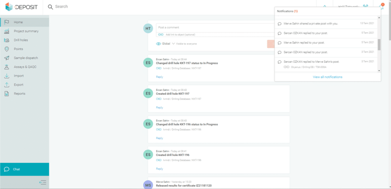This screenshot has width=391, height=189.
Task: Reply to the Created drill hole KKT-197 post
Action: (159, 108)
